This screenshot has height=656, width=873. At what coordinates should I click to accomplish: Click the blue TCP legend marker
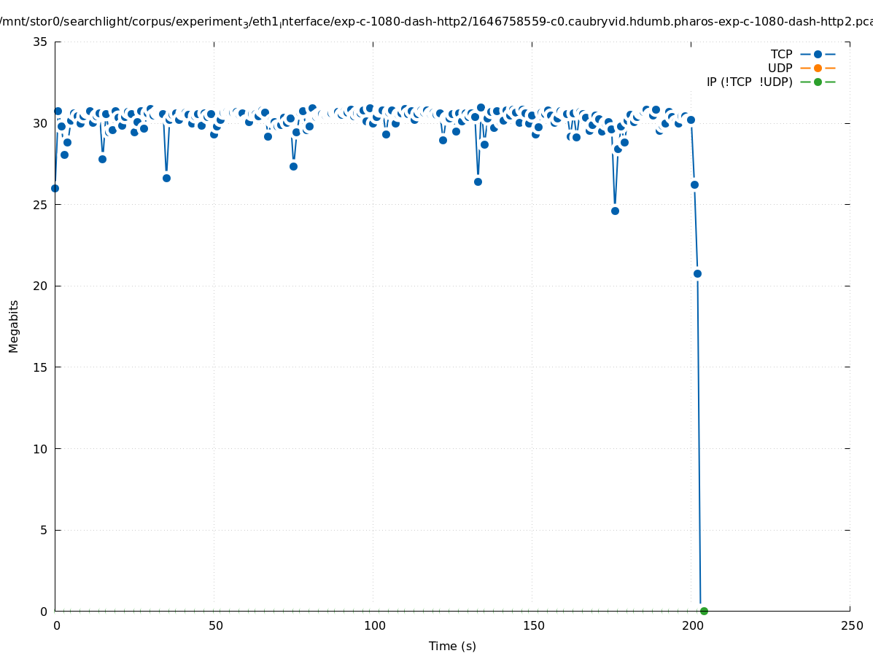click(818, 55)
